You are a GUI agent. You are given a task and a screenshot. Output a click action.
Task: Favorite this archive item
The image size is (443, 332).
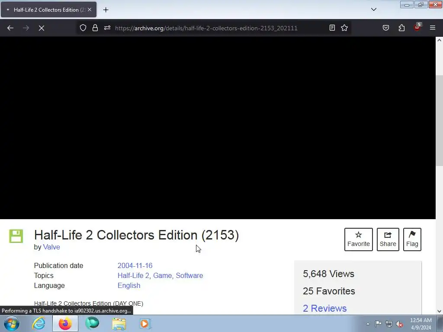click(359, 239)
